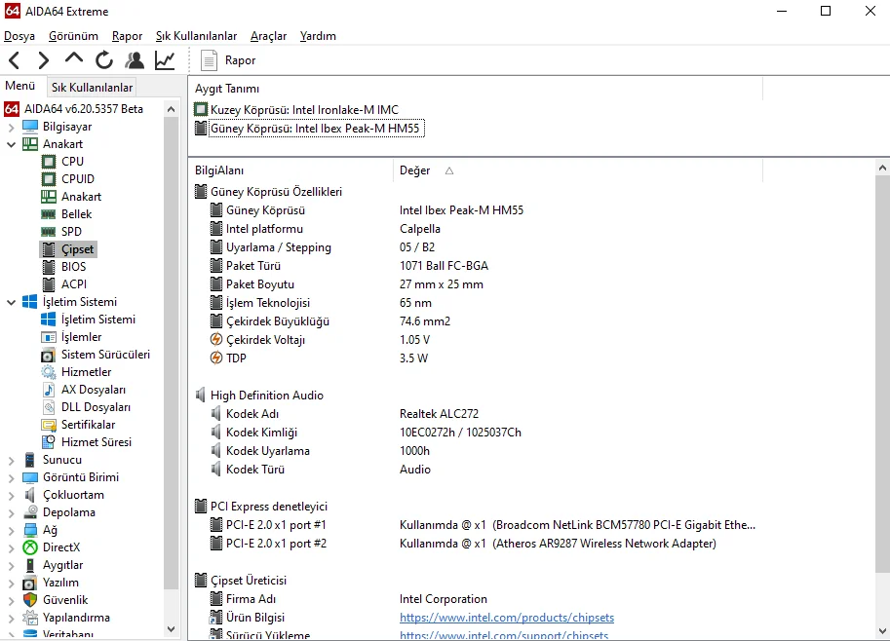Click the Rapor toolbar button
The height and width of the screenshot is (641, 890).
pos(228,60)
